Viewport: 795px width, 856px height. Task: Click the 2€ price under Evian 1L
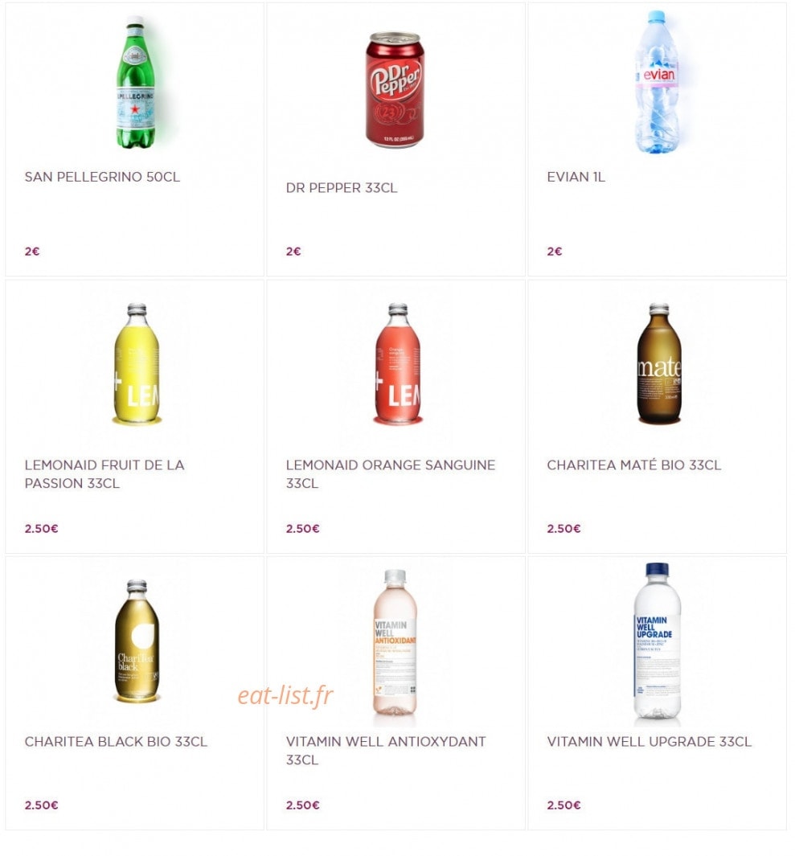tap(554, 251)
